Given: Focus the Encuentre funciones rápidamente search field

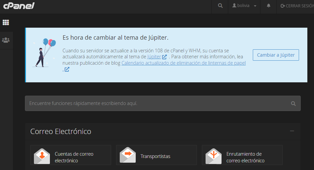Looking at the screenshot, I should click(x=163, y=103).
